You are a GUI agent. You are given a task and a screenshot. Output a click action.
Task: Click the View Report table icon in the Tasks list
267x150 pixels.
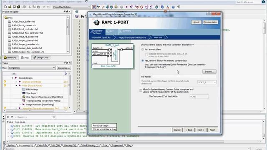24,93
